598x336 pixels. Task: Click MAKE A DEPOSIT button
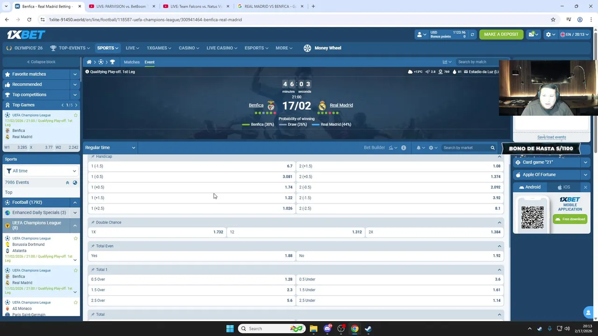coord(501,35)
